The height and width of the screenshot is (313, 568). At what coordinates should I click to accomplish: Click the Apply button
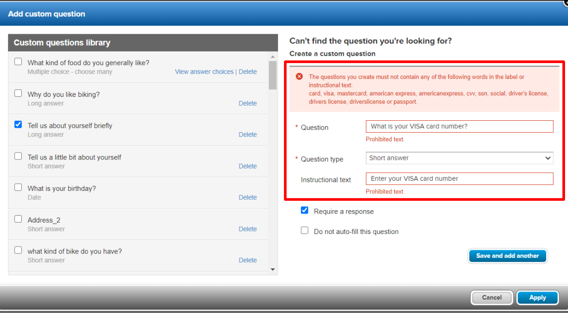pyautogui.click(x=538, y=298)
